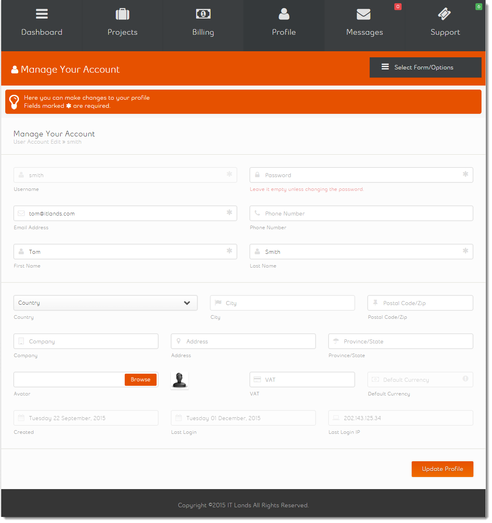Select the Profile tab
This screenshot has width=492, height=523.
point(284,25)
